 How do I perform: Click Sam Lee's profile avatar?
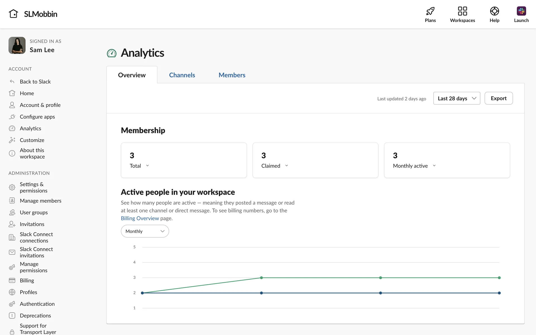[17, 45]
